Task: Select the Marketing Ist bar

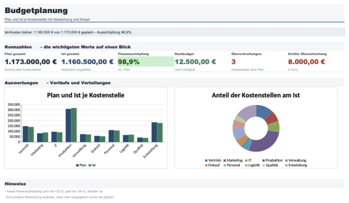Action: pyautogui.click(x=45, y=137)
